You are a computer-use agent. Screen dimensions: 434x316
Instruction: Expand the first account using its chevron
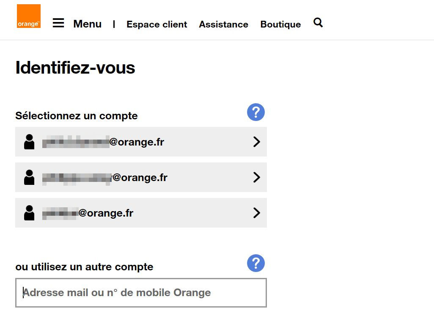(256, 142)
